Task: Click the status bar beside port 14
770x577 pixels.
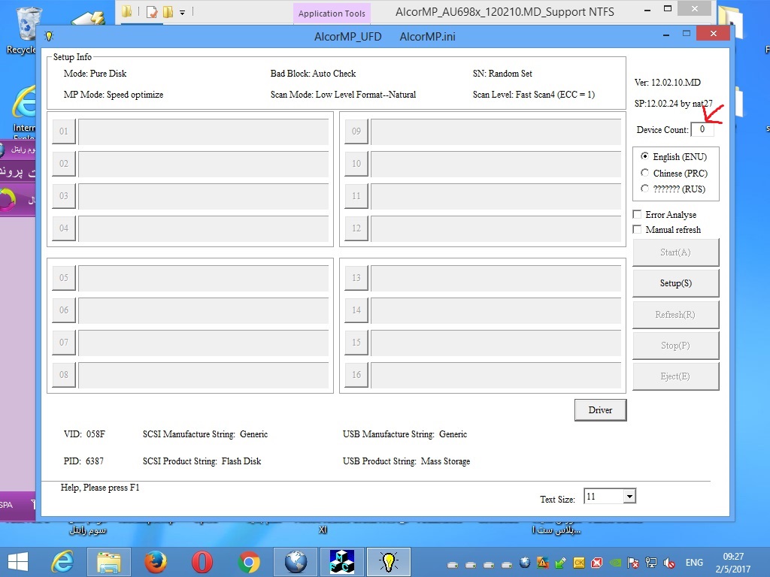Action: pyautogui.click(x=496, y=310)
